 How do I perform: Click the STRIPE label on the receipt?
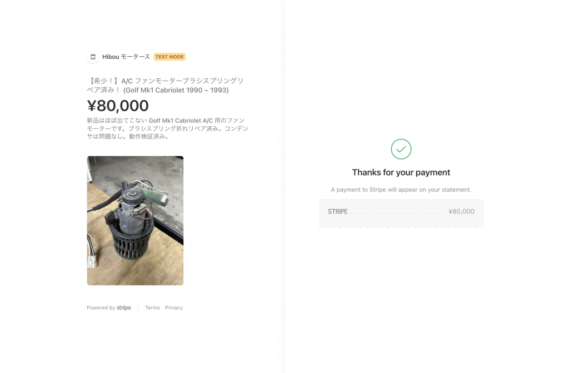pyautogui.click(x=338, y=212)
